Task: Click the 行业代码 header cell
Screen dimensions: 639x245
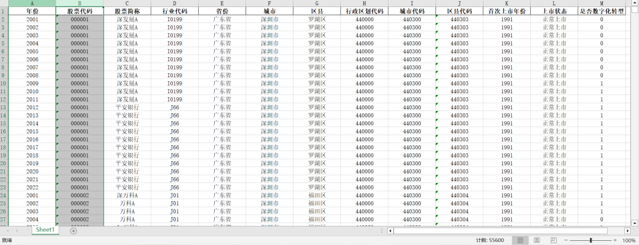Action: 175,11
